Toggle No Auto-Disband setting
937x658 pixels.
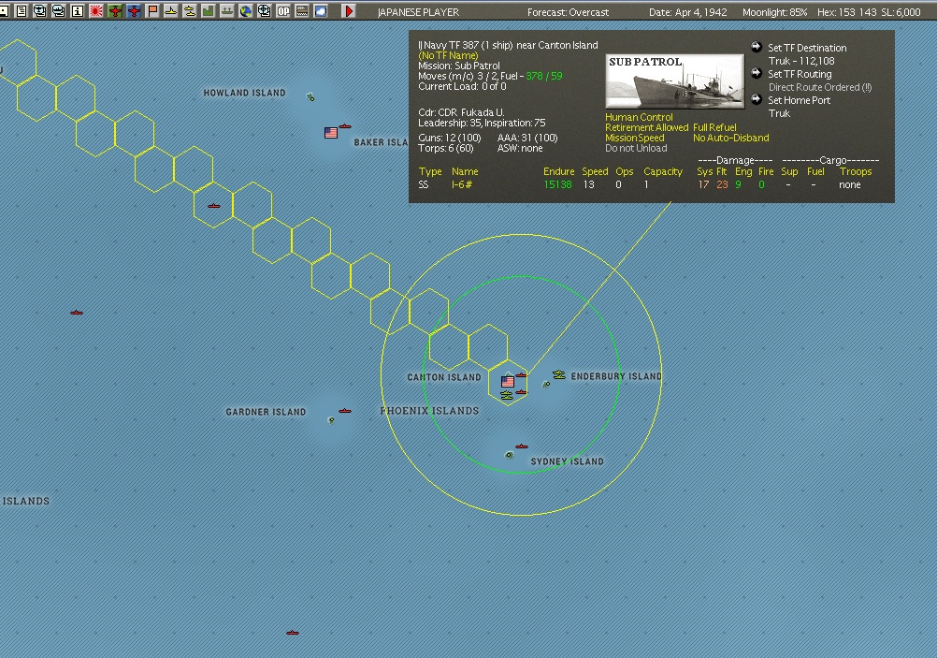[x=731, y=138]
